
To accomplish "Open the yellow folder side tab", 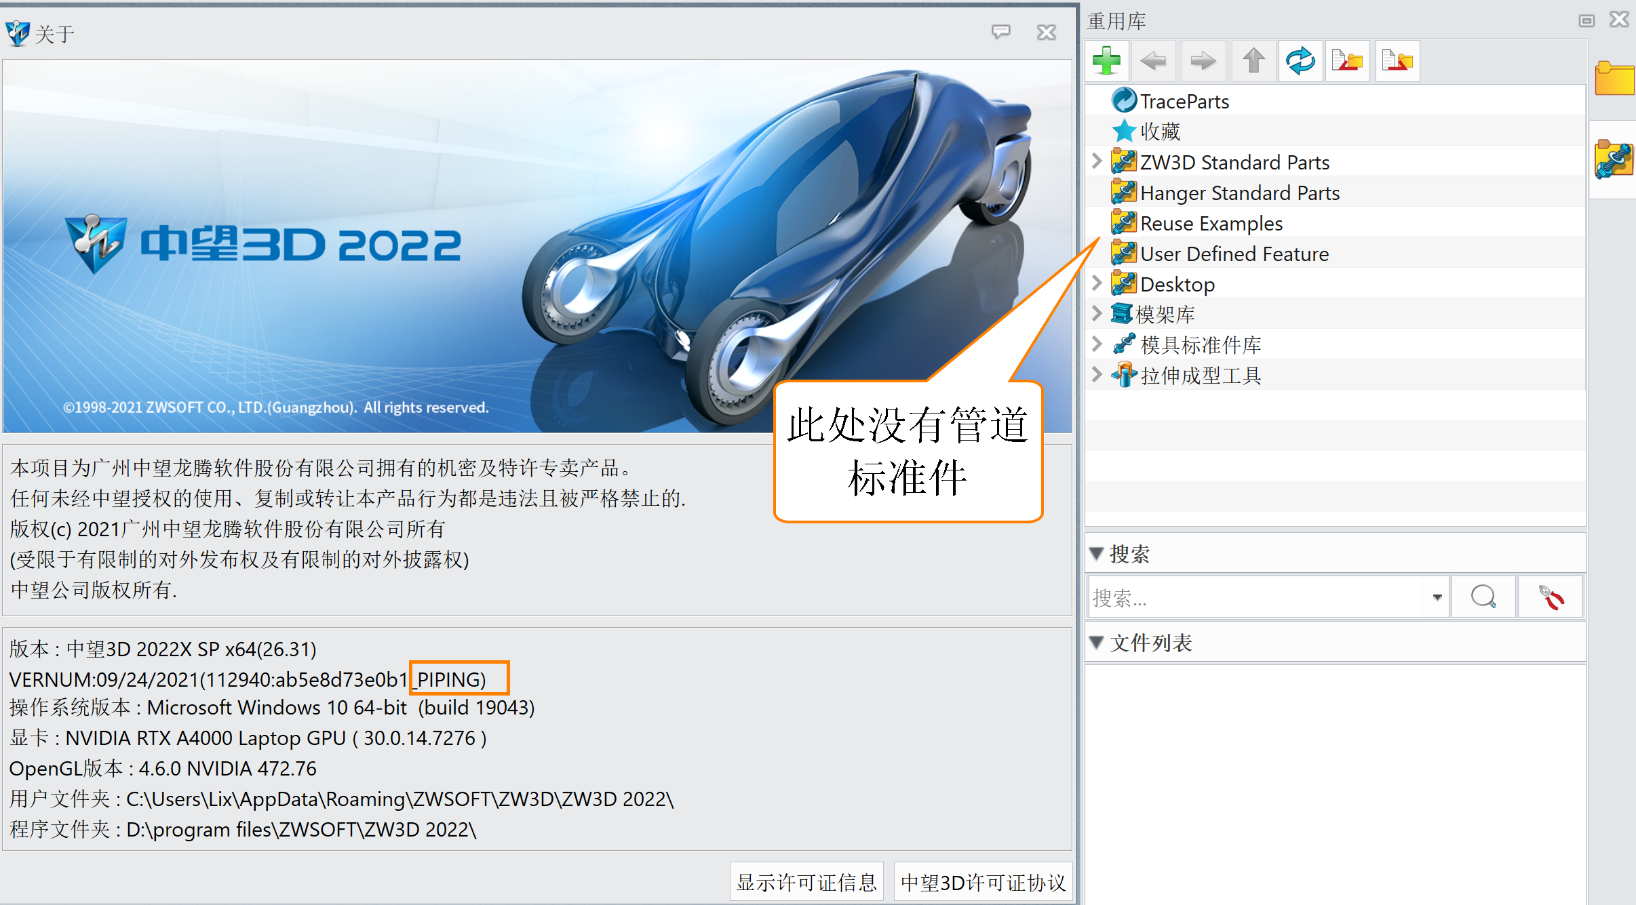I will pyautogui.click(x=1615, y=79).
